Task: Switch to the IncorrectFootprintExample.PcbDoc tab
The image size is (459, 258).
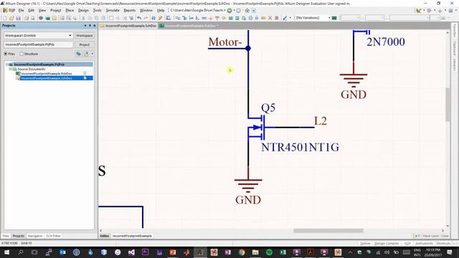Action: 189,26
